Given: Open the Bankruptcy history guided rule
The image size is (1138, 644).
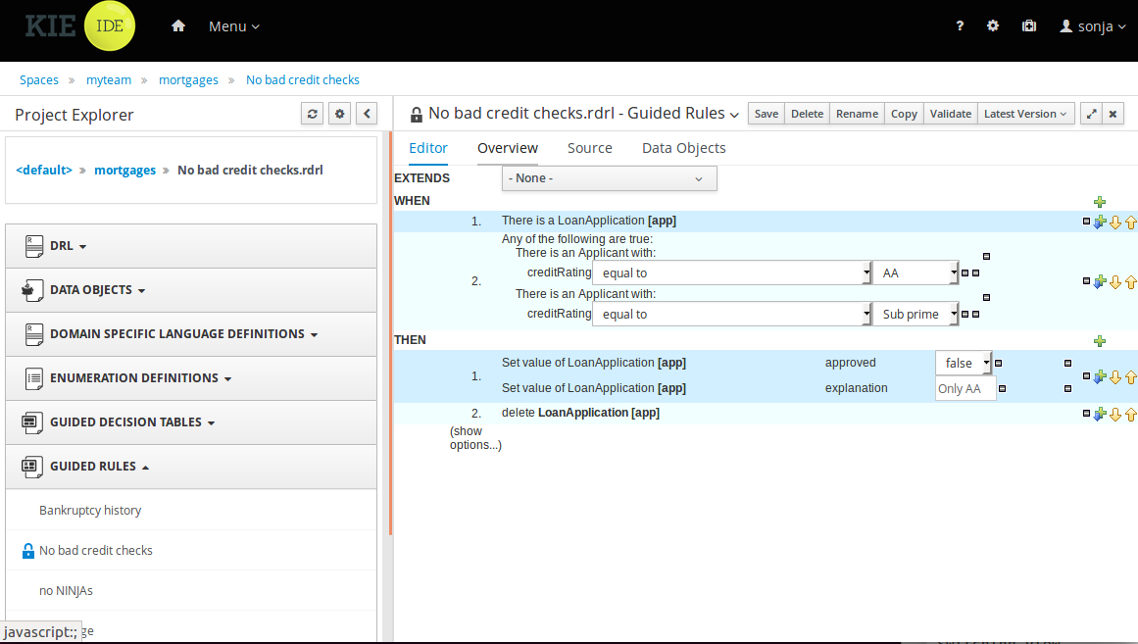Looking at the screenshot, I should 90,511.
